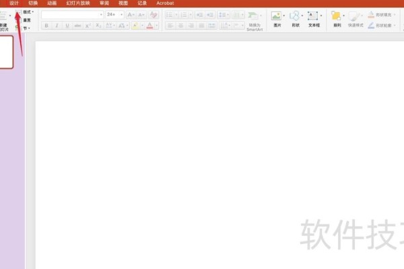Open the align text vertically menu
This screenshot has width=404, height=269.
238,26
